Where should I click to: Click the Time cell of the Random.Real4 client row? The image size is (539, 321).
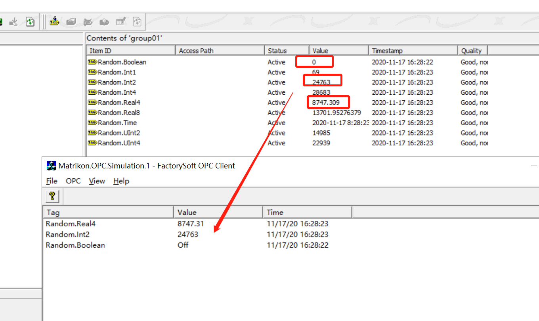(298, 224)
